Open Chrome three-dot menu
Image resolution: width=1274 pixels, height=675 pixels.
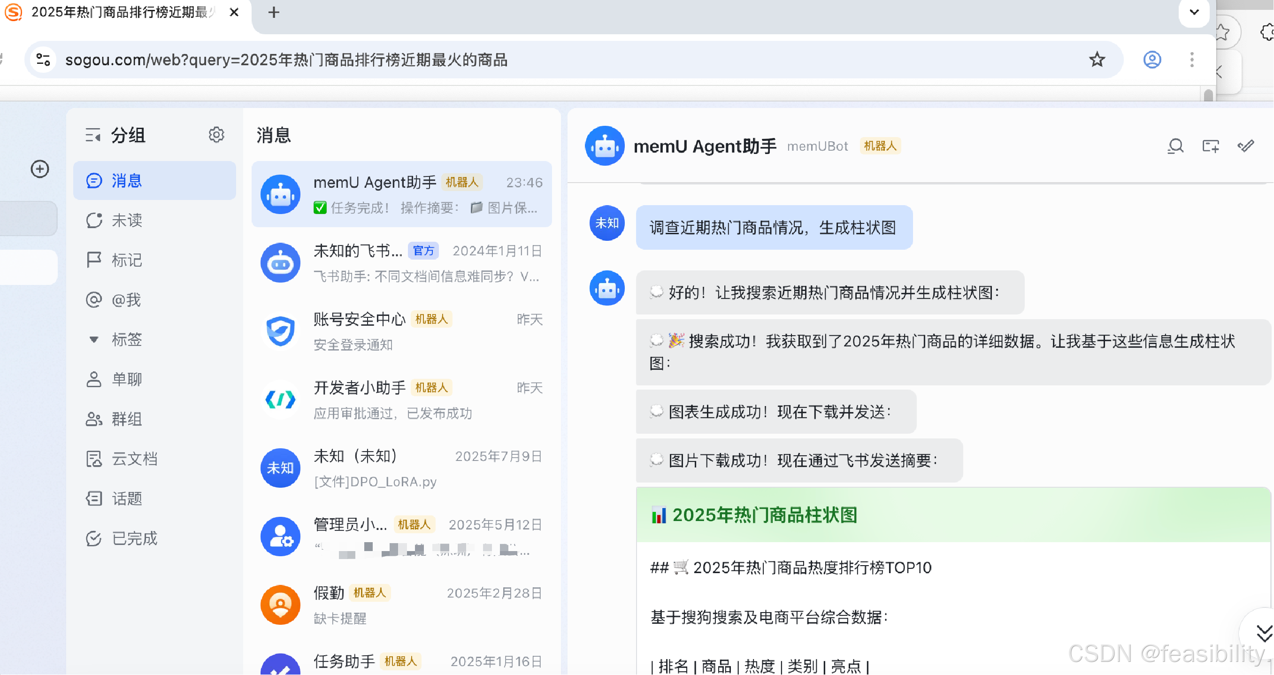click(1191, 60)
